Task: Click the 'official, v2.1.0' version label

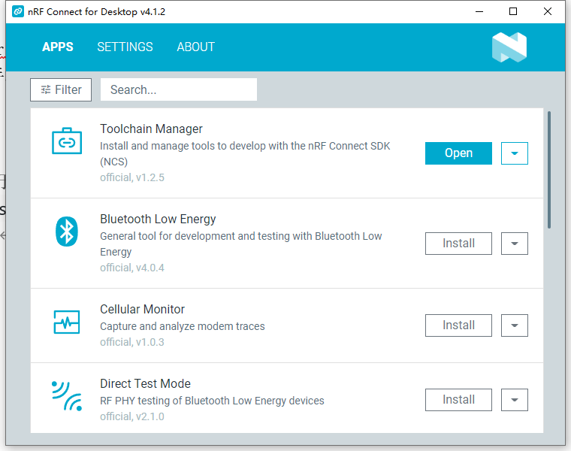Action: [x=132, y=416]
